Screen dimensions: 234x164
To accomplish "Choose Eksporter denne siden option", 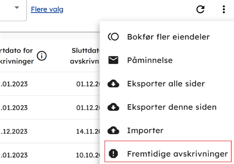I will [x=167, y=107].
